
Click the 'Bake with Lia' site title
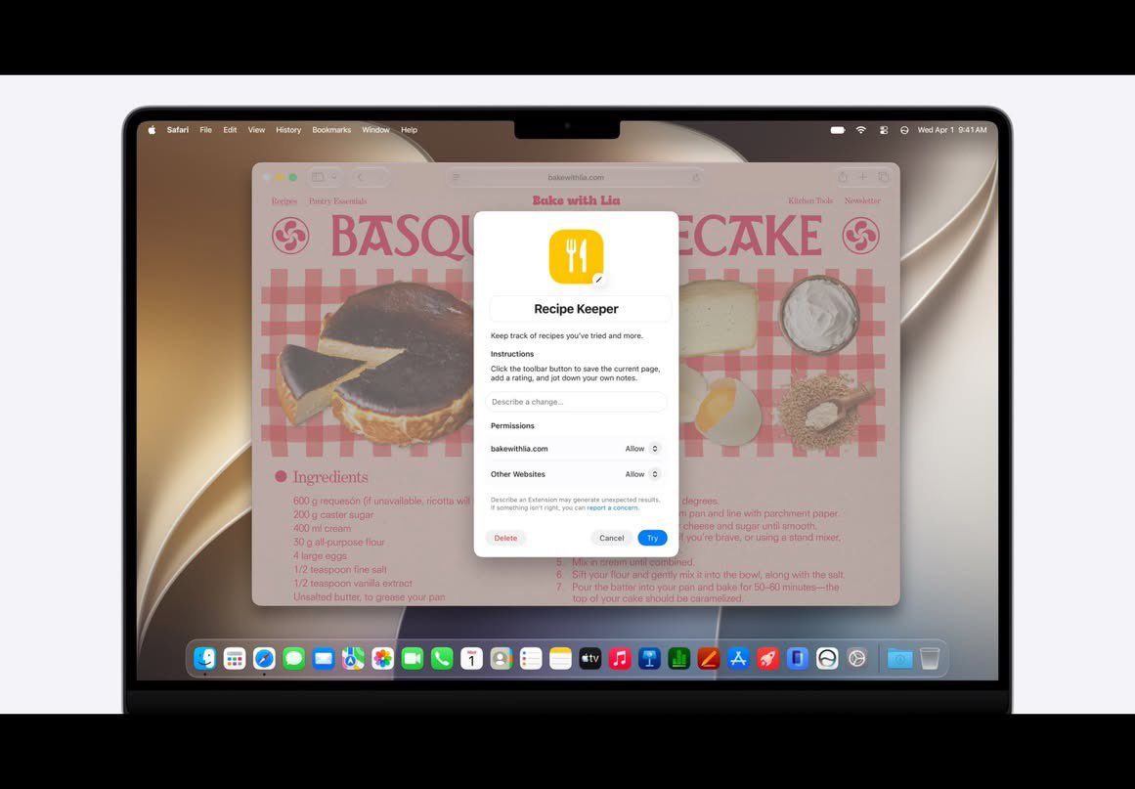pyautogui.click(x=576, y=200)
